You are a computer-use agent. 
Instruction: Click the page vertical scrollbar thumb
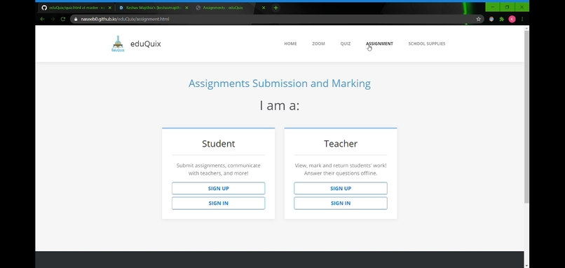pos(526,116)
